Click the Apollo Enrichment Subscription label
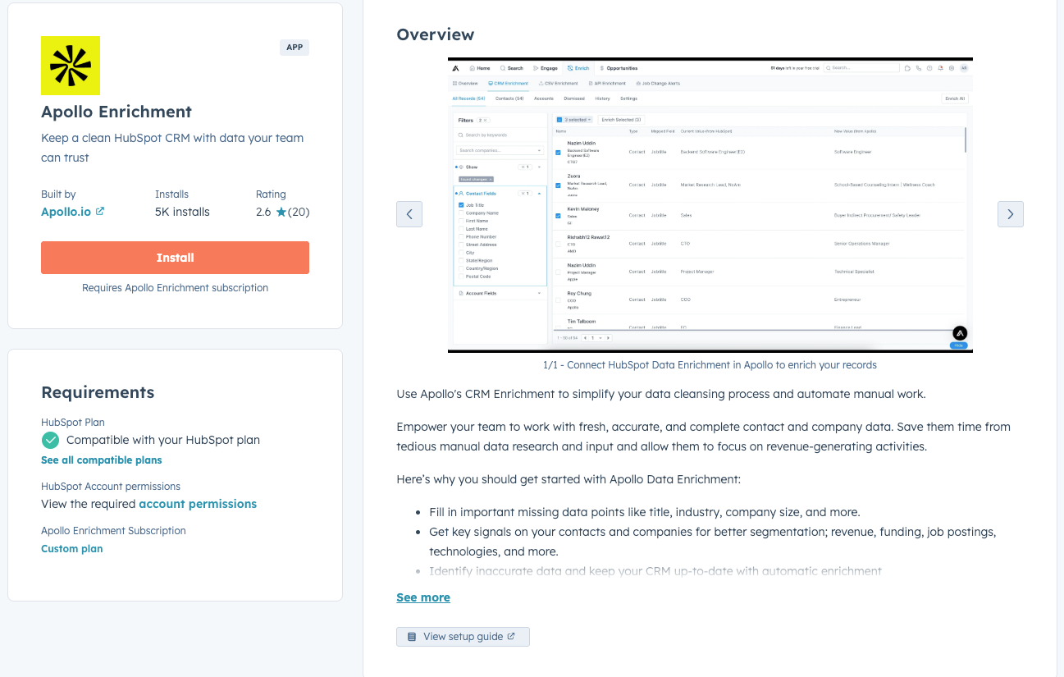 click(113, 531)
